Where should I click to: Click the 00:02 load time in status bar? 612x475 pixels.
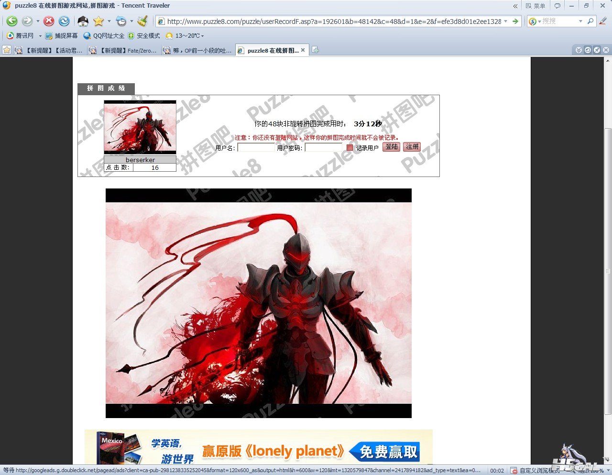[x=497, y=471]
